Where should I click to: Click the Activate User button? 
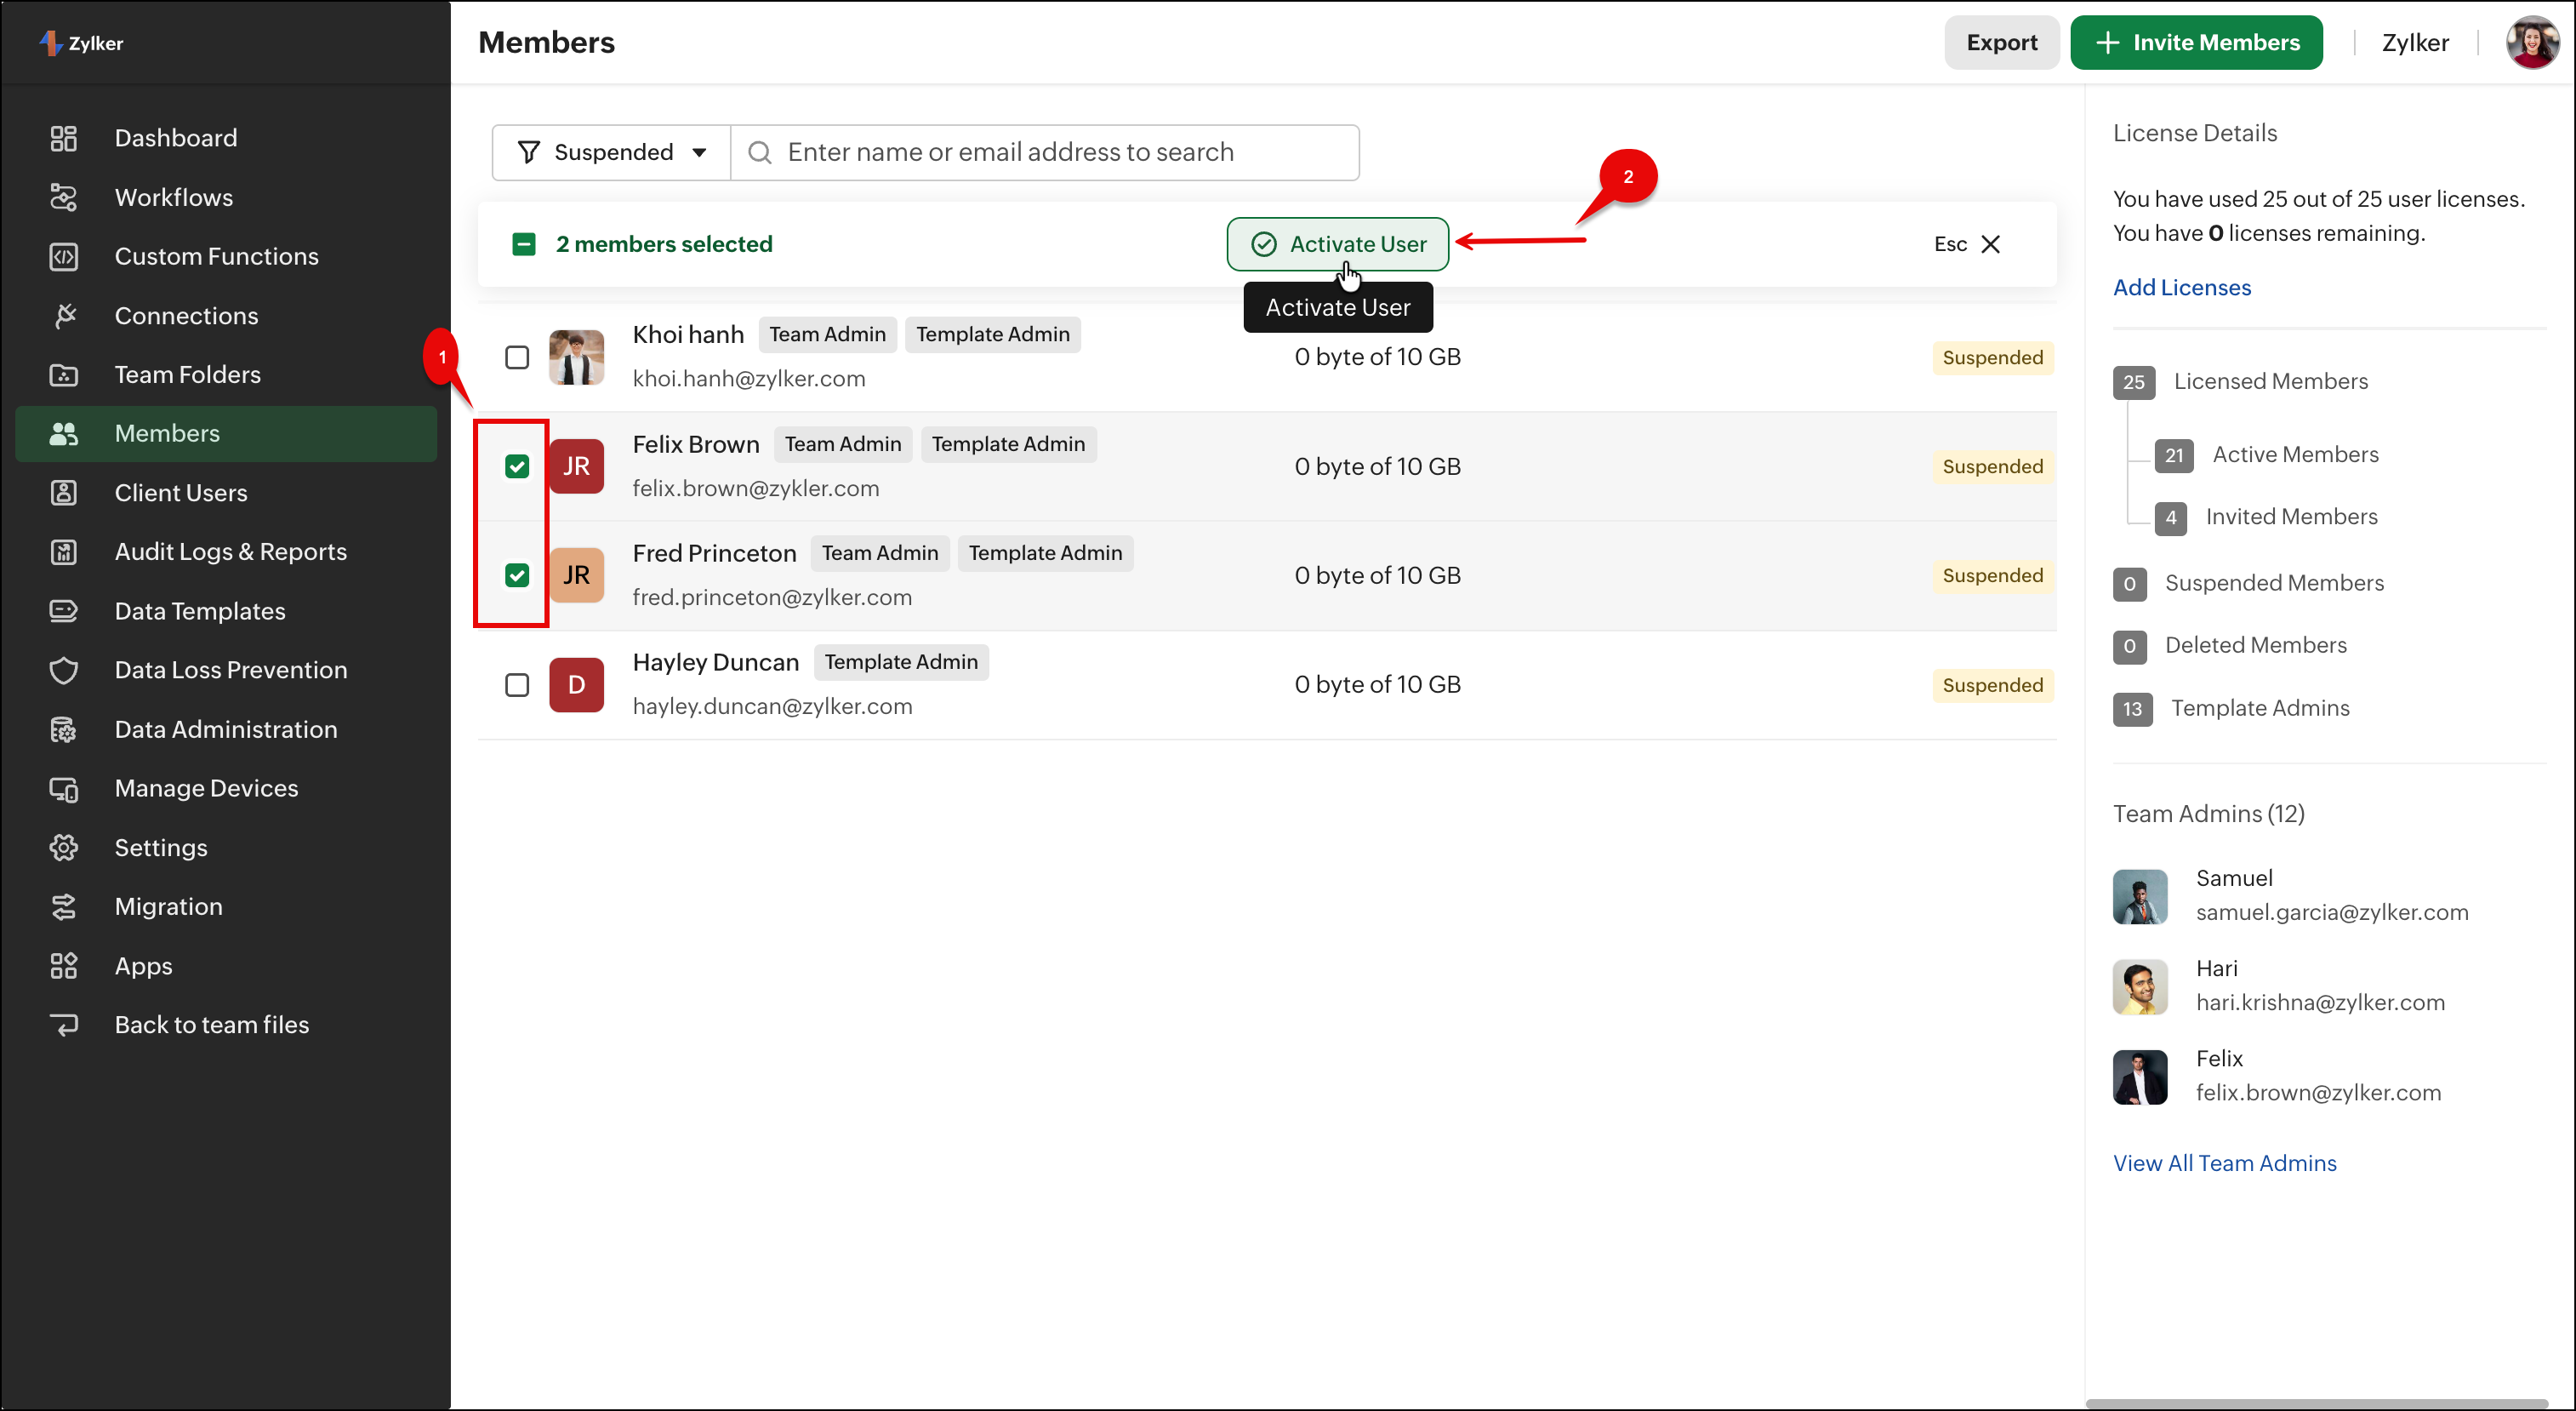[x=1338, y=244]
